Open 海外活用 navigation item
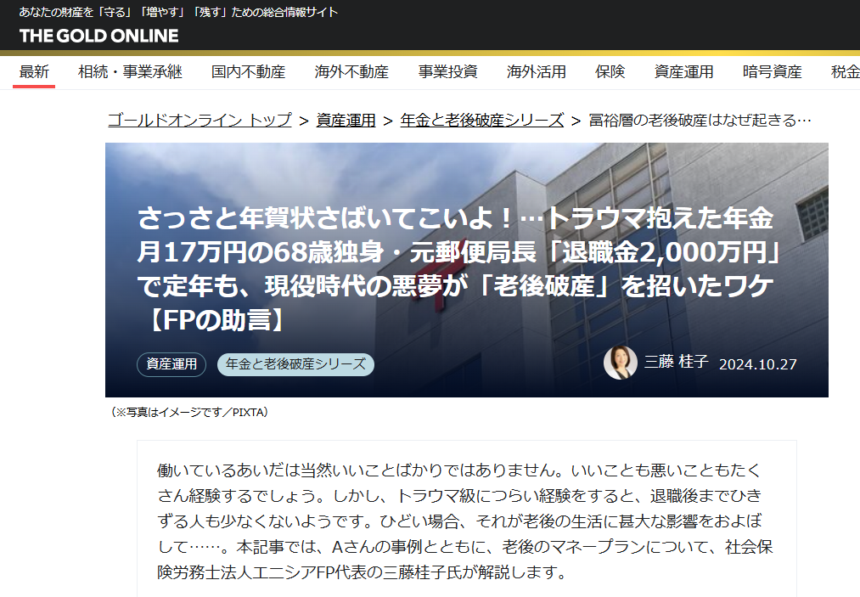This screenshot has width=860, height=597. (x=537, y=72)
